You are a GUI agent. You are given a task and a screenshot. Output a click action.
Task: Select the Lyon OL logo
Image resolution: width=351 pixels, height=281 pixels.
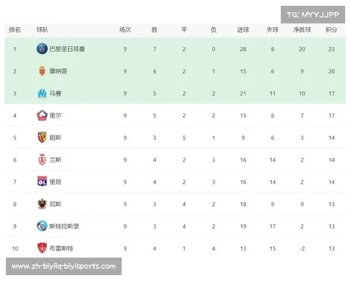coord(42,181)
